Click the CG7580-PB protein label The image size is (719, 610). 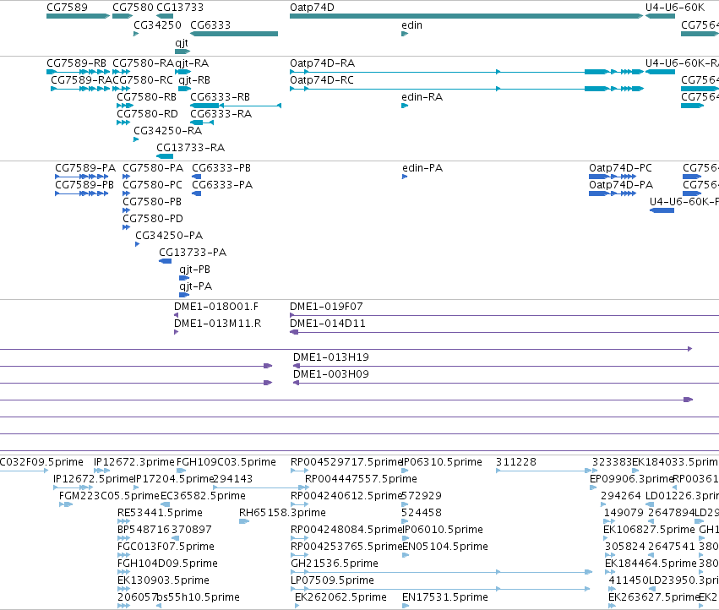[152, 202]
